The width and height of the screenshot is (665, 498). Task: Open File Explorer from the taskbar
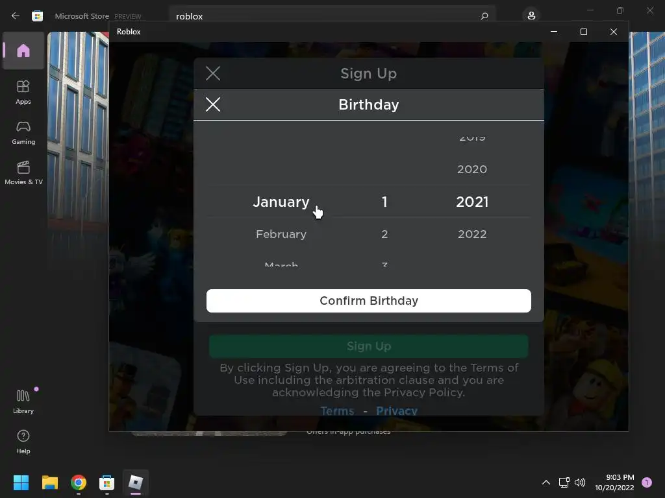pyautogui.click(x=49, y=482)
